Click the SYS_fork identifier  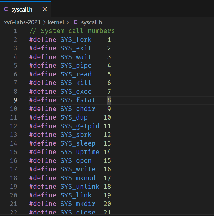(76, 40)
